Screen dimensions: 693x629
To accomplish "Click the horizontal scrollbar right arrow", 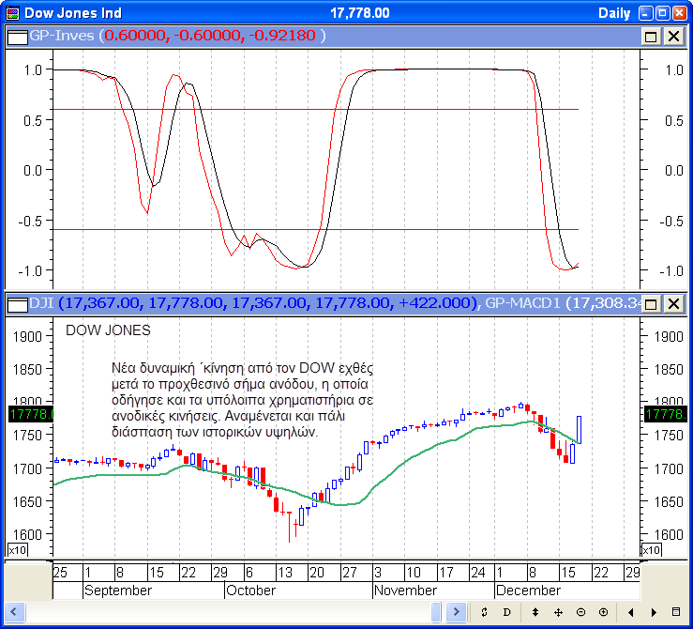I will tap(457, 612).
